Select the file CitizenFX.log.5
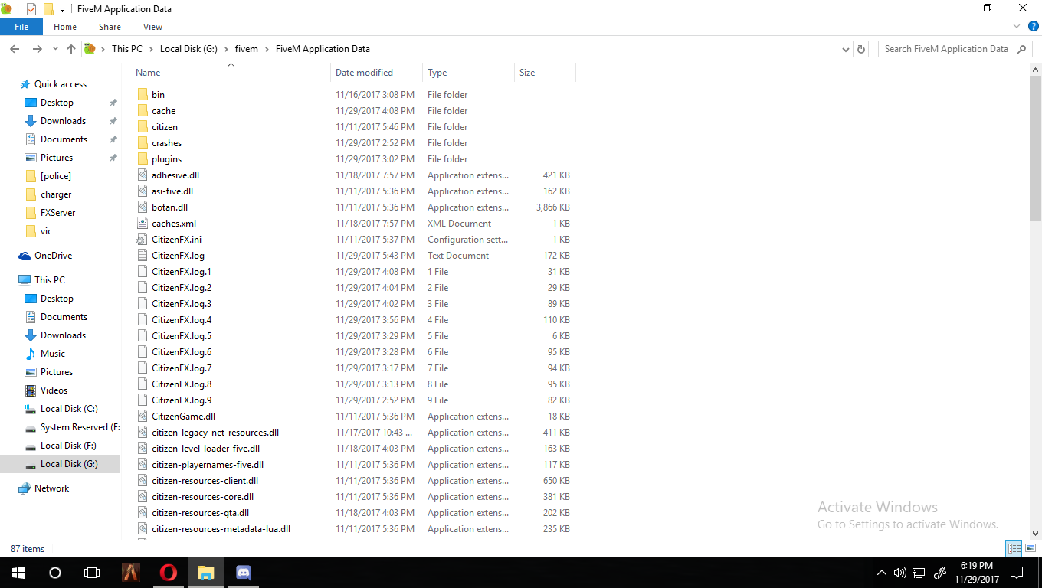 pos(182,336)
